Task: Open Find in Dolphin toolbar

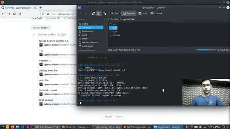Action: [115, 13]
